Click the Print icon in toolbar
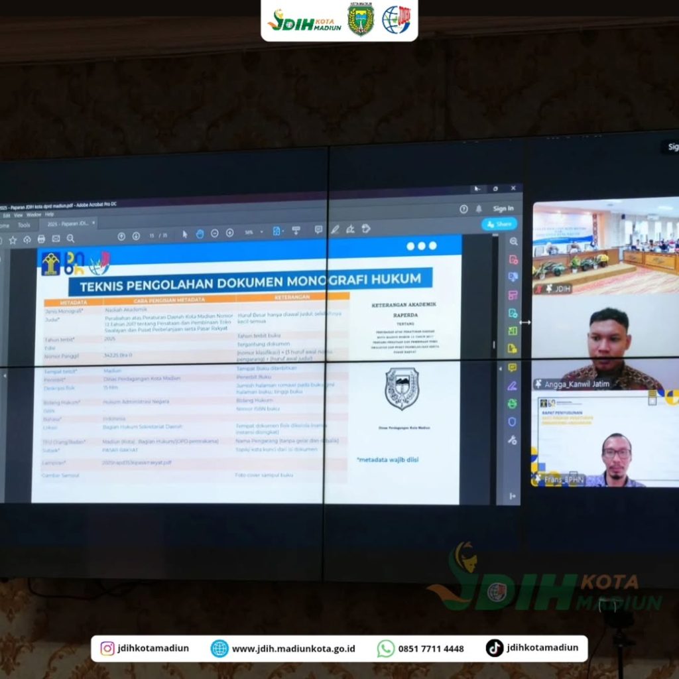 coord(41,239)
